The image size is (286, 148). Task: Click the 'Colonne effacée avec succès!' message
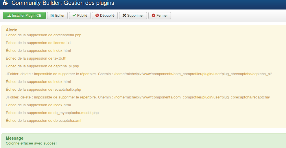pyautogui.click(x=31, y=143)
